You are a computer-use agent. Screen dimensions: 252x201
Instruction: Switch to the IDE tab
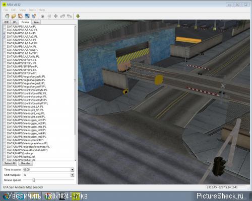[7, 22]
